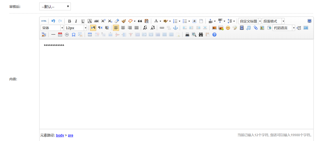
Task: Align text right
Action: click(130, 28)
